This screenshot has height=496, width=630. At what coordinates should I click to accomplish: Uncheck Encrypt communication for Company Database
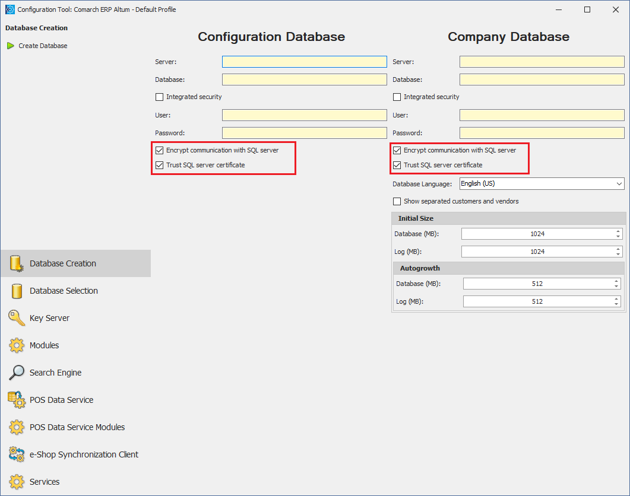(x=397, y=150)
